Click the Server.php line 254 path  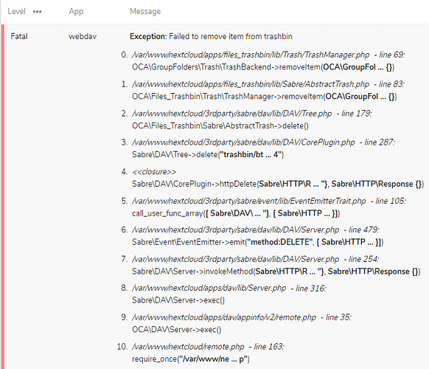pyautogui.click(x=256, y=259)
